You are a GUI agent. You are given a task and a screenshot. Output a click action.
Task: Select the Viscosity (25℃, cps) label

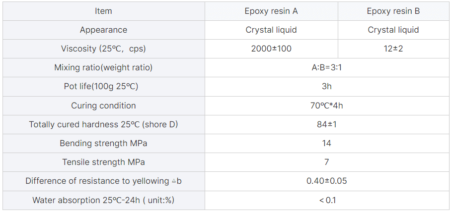(104, 49)
